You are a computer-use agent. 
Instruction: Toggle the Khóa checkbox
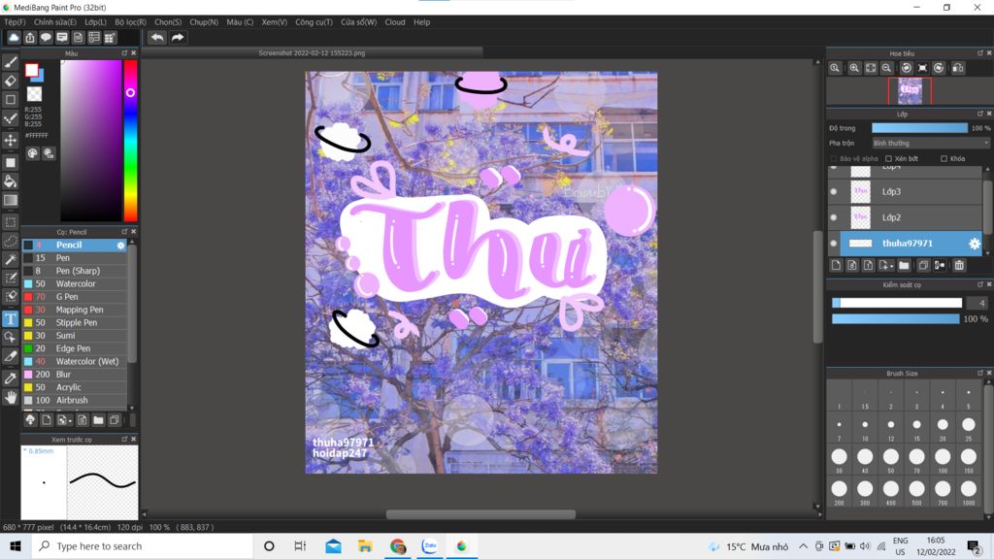click(944, 158)
